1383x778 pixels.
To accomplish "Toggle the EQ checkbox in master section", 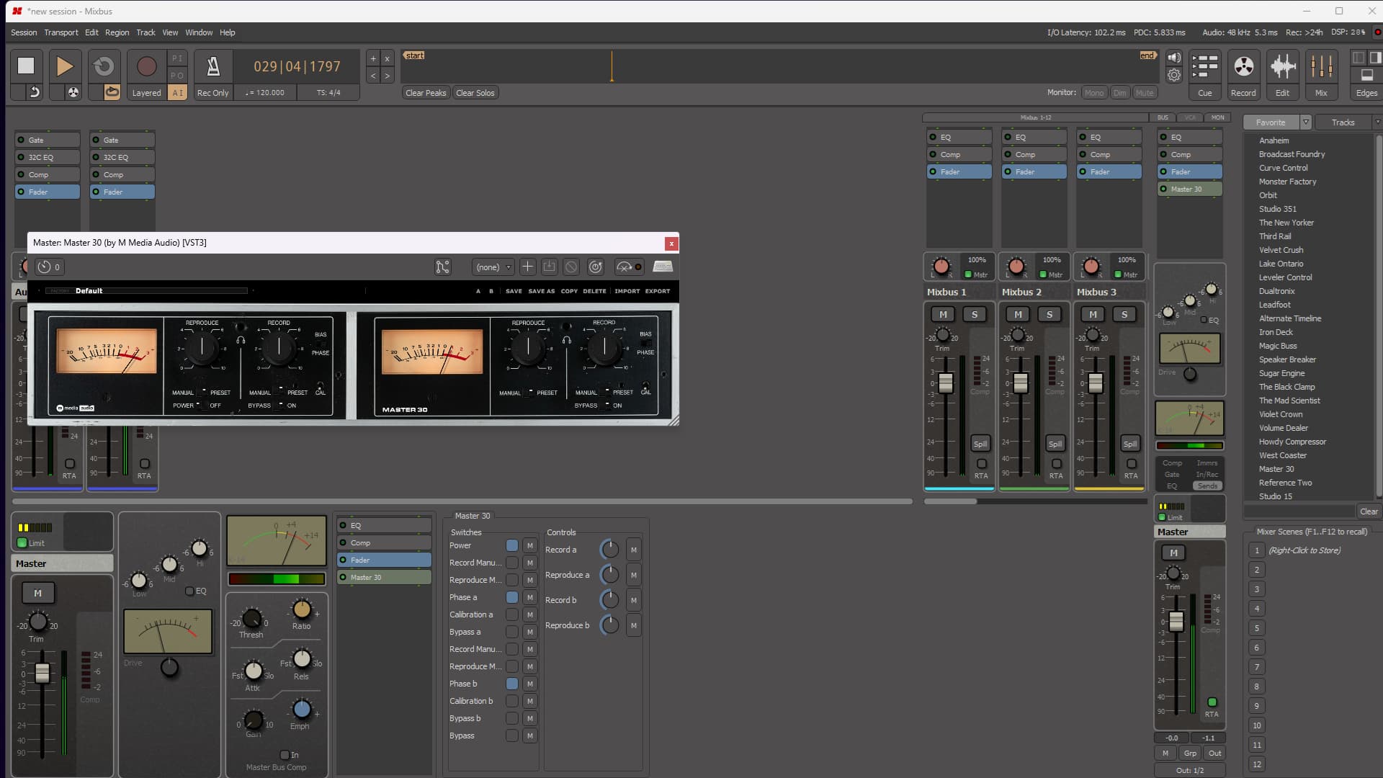I will (189, 591).
